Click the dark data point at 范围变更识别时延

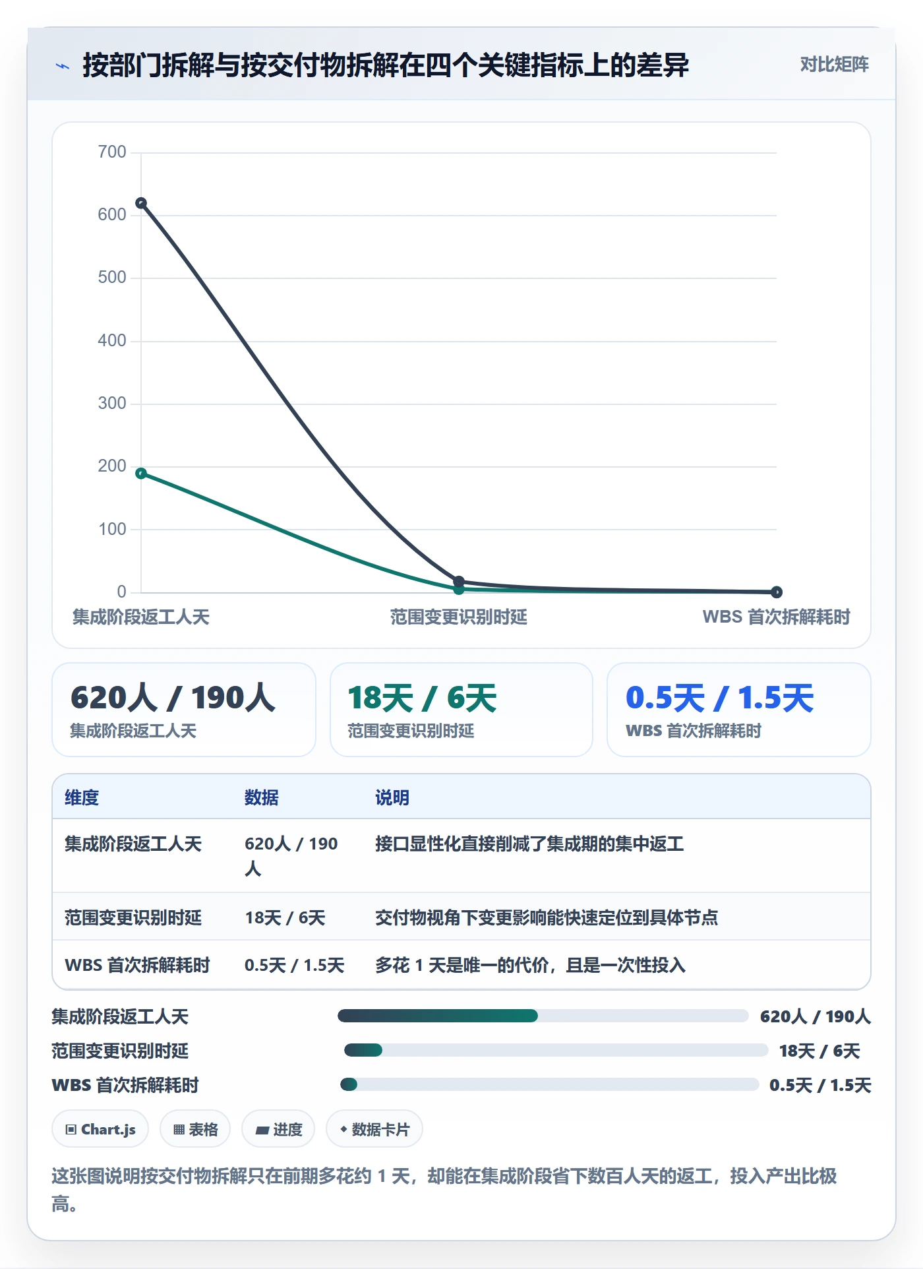click(x=459, y=581)
